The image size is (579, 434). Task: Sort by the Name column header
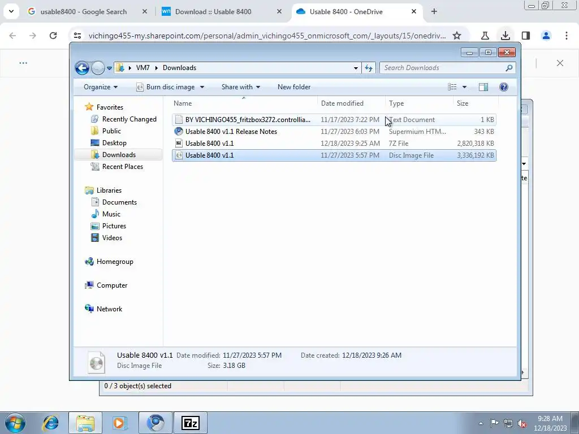coord(244,103)
